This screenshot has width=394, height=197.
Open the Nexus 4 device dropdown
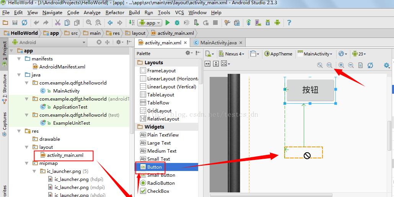[x=232, y=54]
